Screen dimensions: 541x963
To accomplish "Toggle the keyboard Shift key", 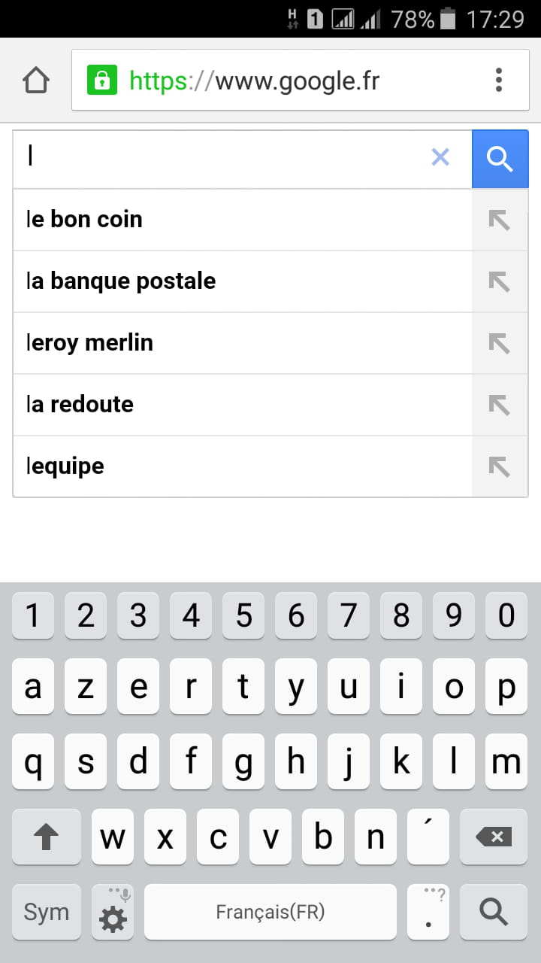I will pyautogui.click(x=47, y=837).
